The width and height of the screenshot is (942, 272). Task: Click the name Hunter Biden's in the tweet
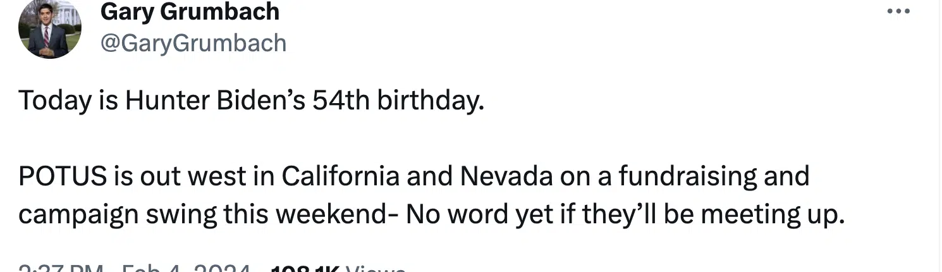(x=216, y=101)
